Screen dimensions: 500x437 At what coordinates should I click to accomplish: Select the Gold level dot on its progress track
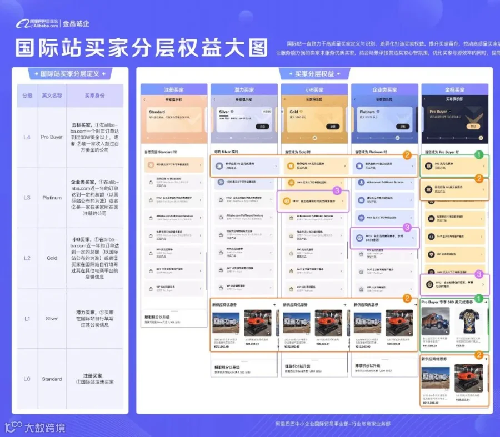click(315, 138)
